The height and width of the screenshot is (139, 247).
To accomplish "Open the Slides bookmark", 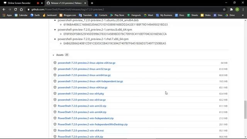I will coord(206,15).
